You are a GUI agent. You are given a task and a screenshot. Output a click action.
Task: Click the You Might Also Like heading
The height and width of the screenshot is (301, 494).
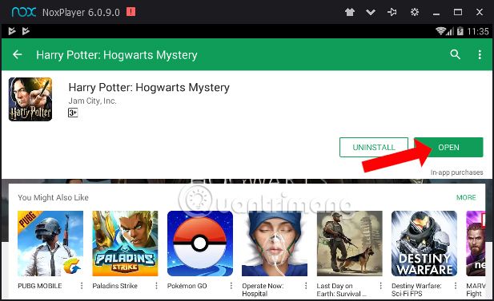(53, 197)
